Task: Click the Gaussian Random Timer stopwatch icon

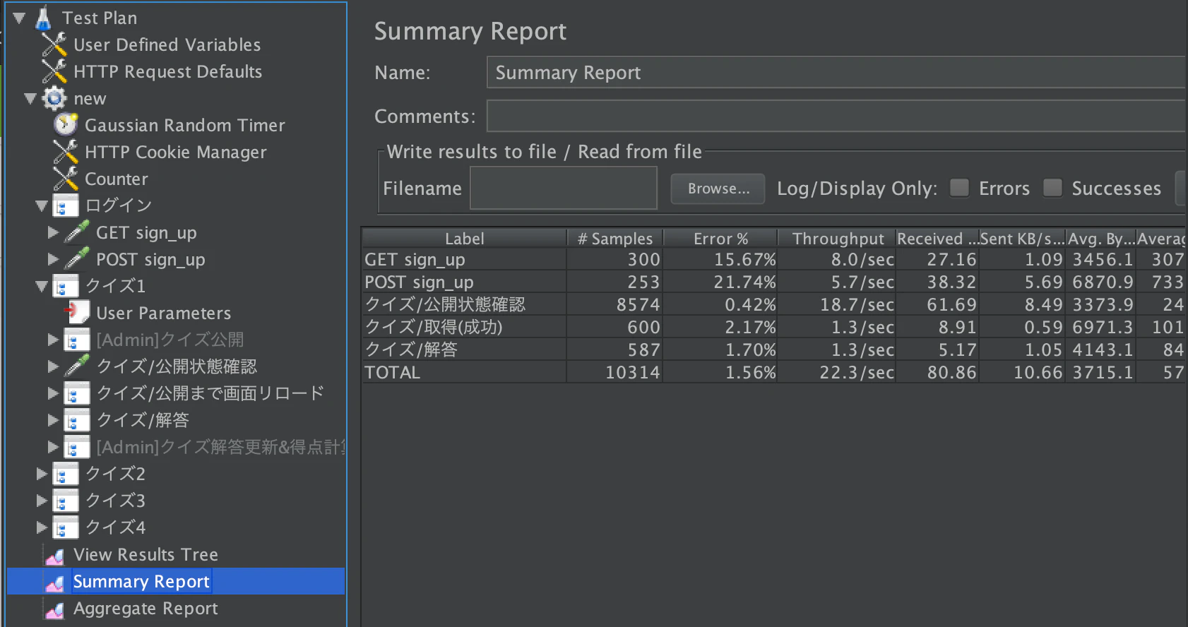Action: coord(66,125)
